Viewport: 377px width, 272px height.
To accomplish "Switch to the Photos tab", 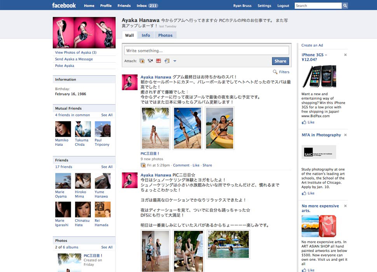I will (x=165, y=35).
